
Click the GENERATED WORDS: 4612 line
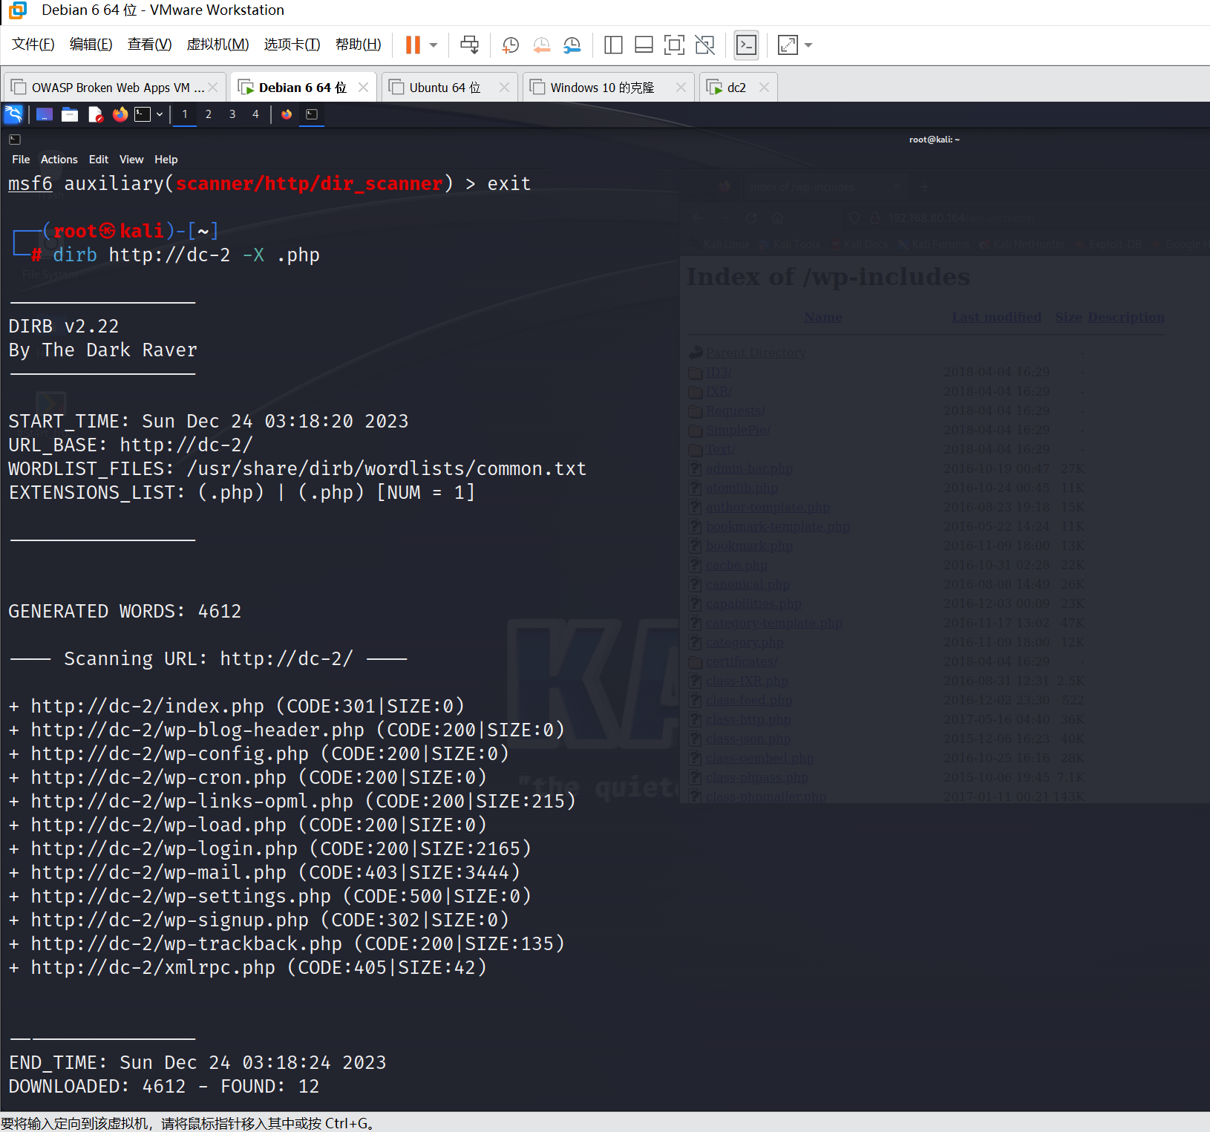(x=125, y=612)
